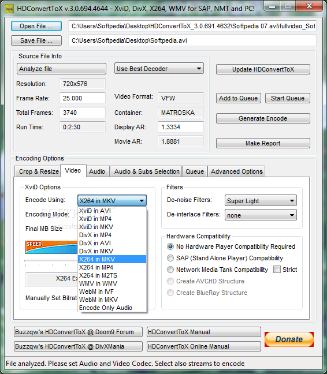Choose DivX in MP4 from list
This screenshot has height=374, width=327.
pyautogui.click(x=112, y=235)
